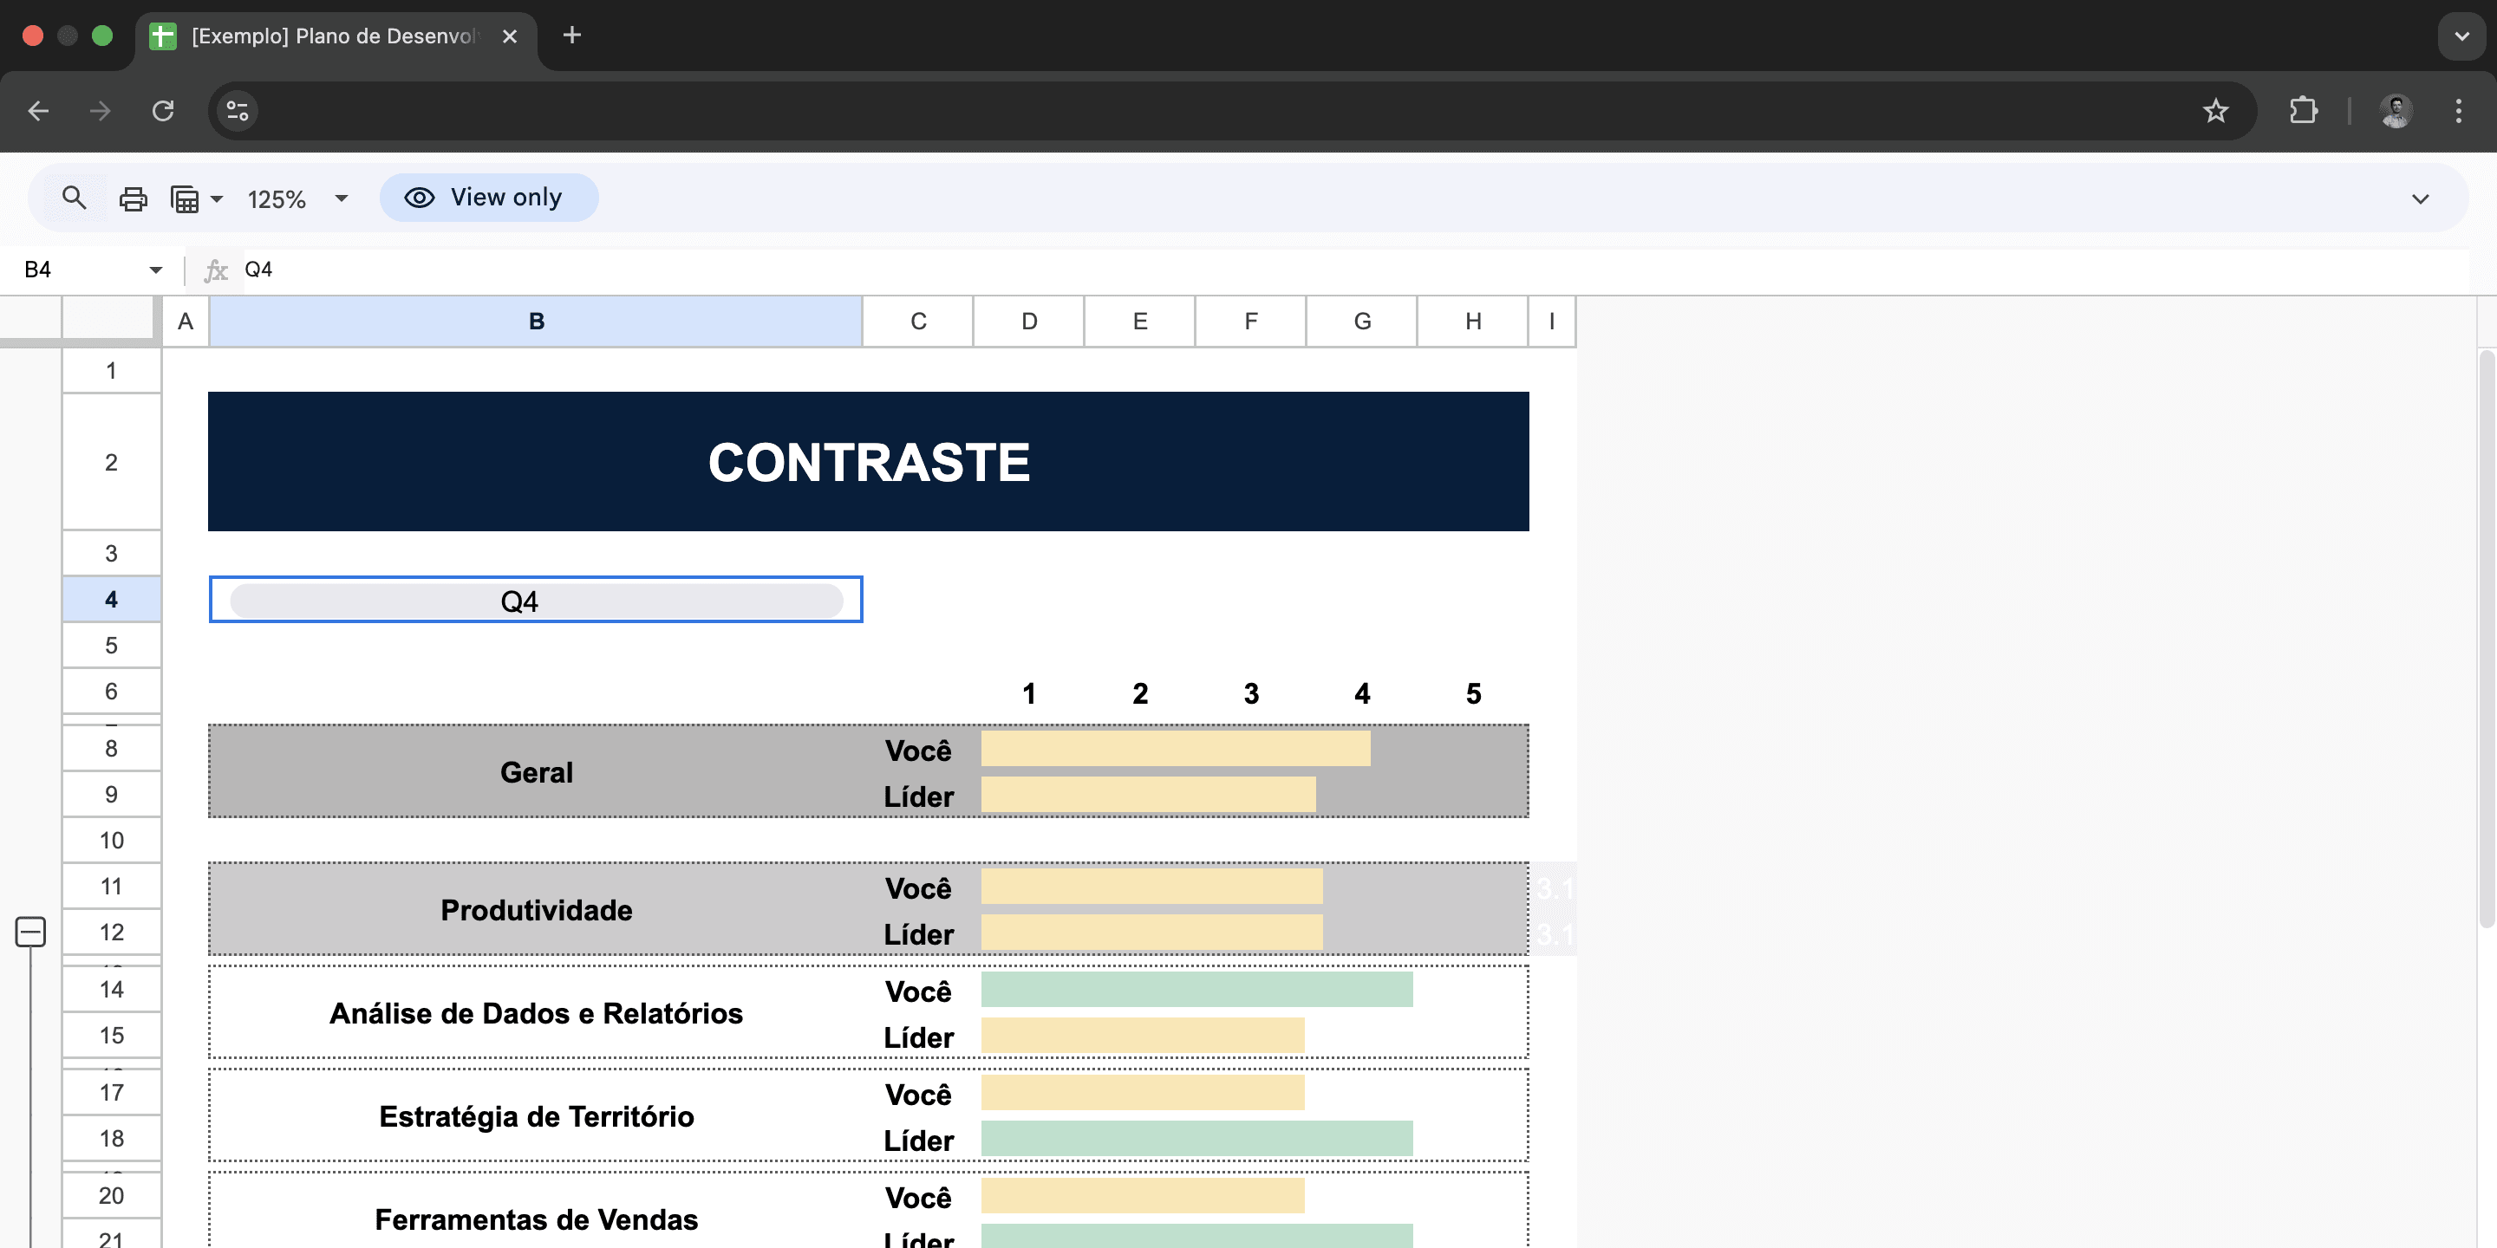
Task: Open the Chrome three-dot menu
Action: pos(2457,110)
